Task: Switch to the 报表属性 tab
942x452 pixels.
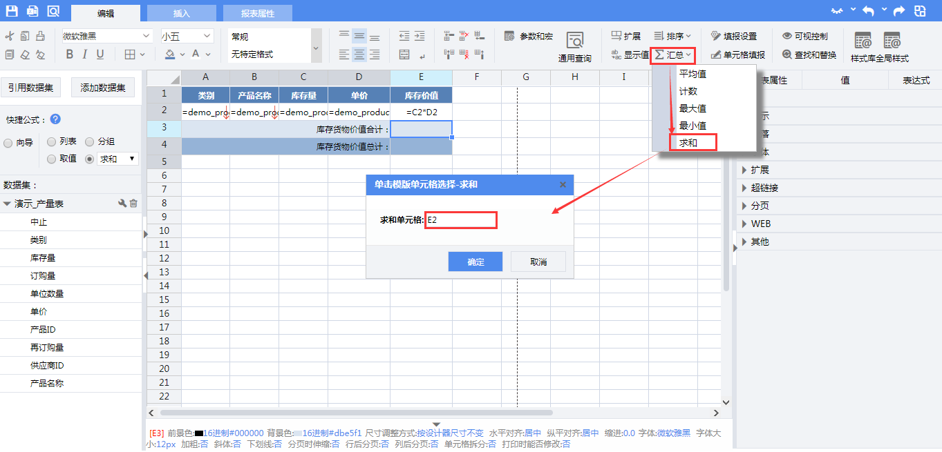Action: (x=257, y=13)
